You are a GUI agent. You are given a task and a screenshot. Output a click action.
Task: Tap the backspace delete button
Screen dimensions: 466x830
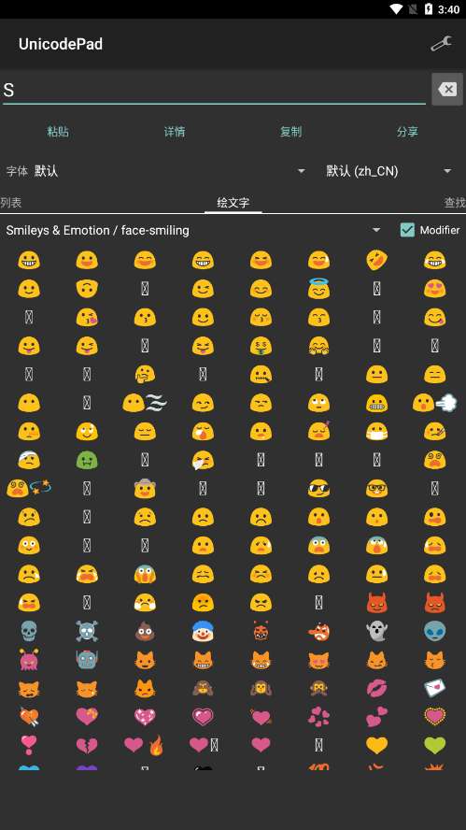447,90
